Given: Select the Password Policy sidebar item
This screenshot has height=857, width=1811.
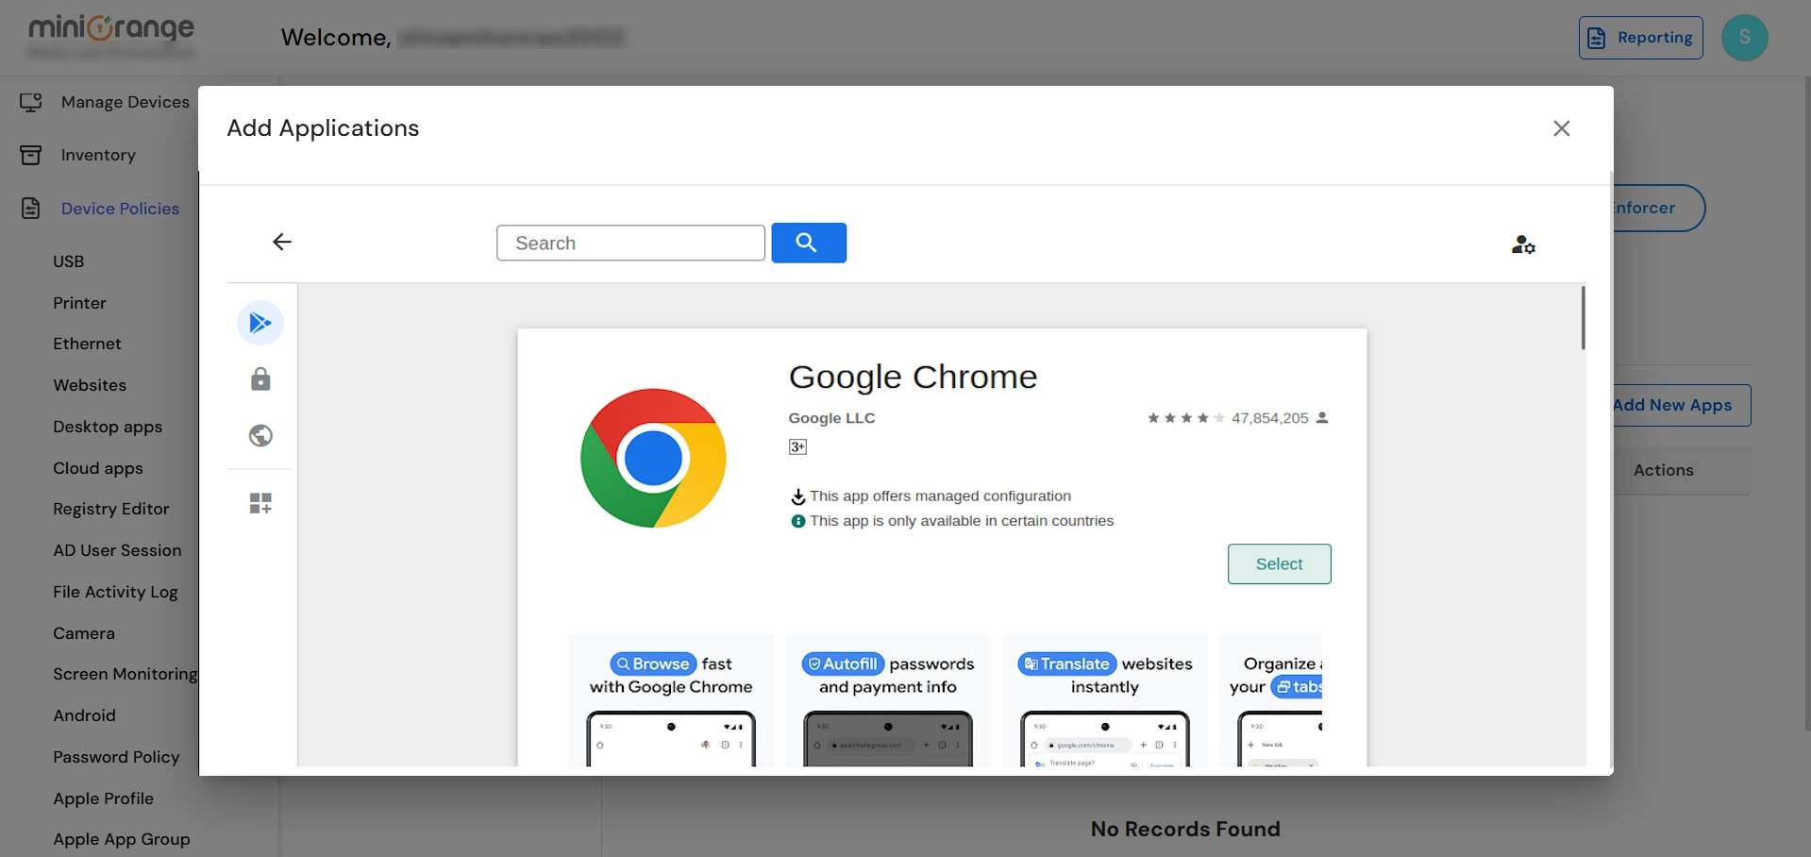Looking at the screenshot, I should (116, 757).
